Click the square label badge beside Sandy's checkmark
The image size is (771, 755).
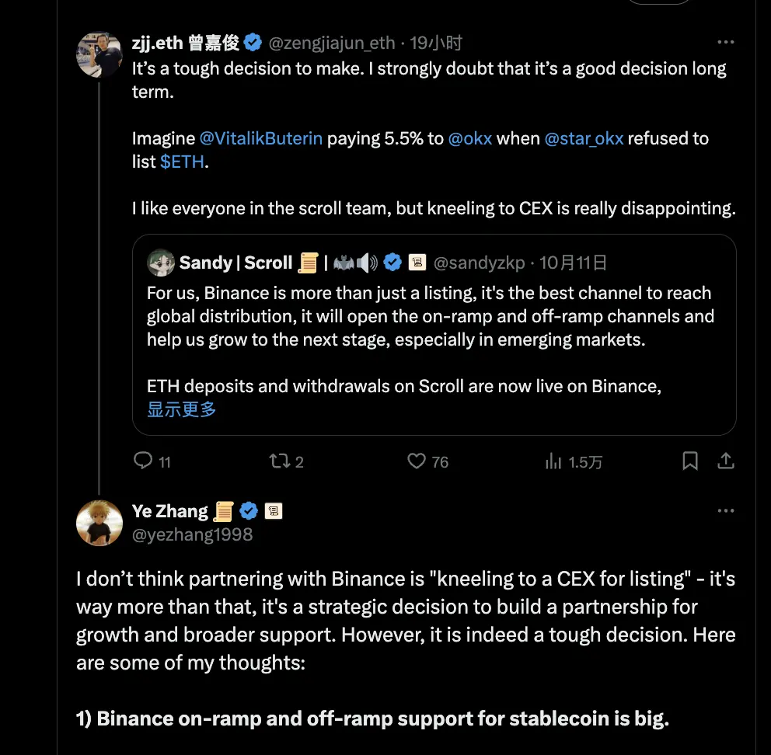click(x=418, y=263)
